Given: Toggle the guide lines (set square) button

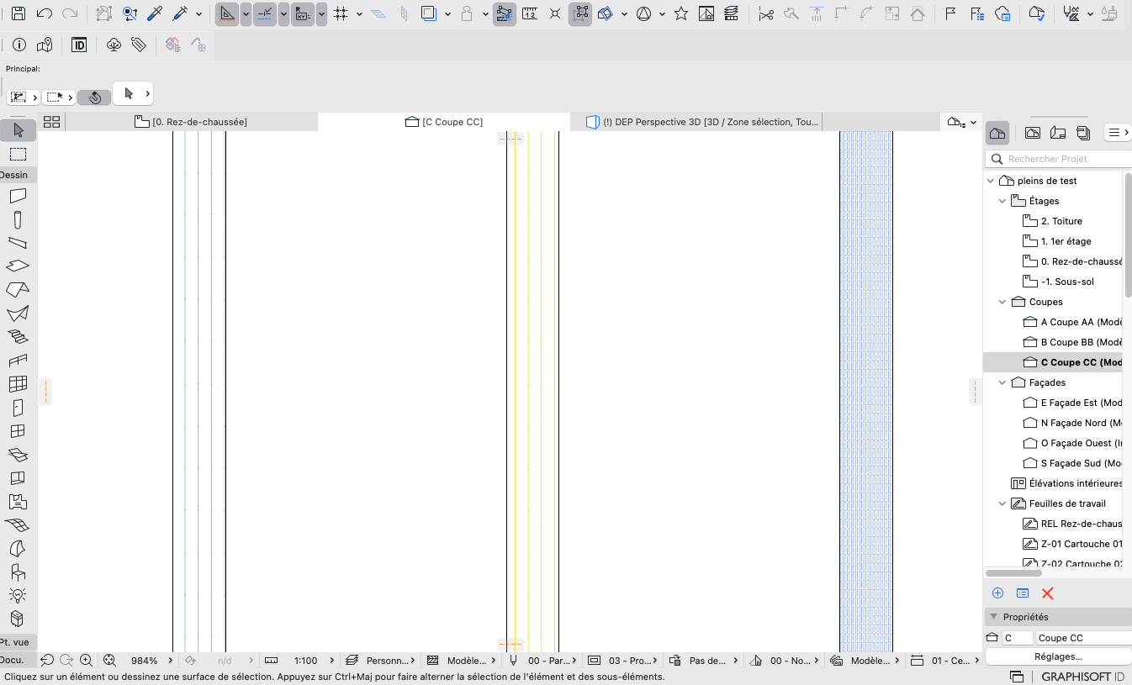Looking at the screenshot, I should tap(227, 13).
